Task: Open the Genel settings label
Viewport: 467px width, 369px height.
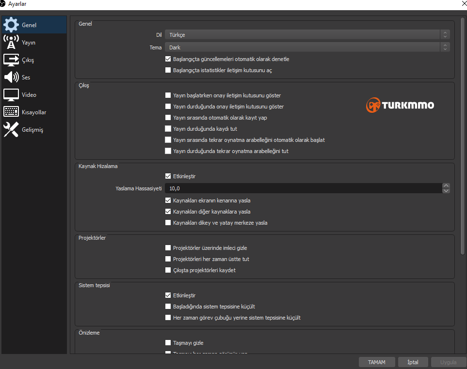Action: coord(29,25)
